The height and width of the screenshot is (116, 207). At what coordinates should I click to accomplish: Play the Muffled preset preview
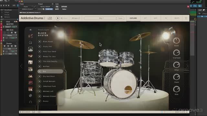[39, 66]
